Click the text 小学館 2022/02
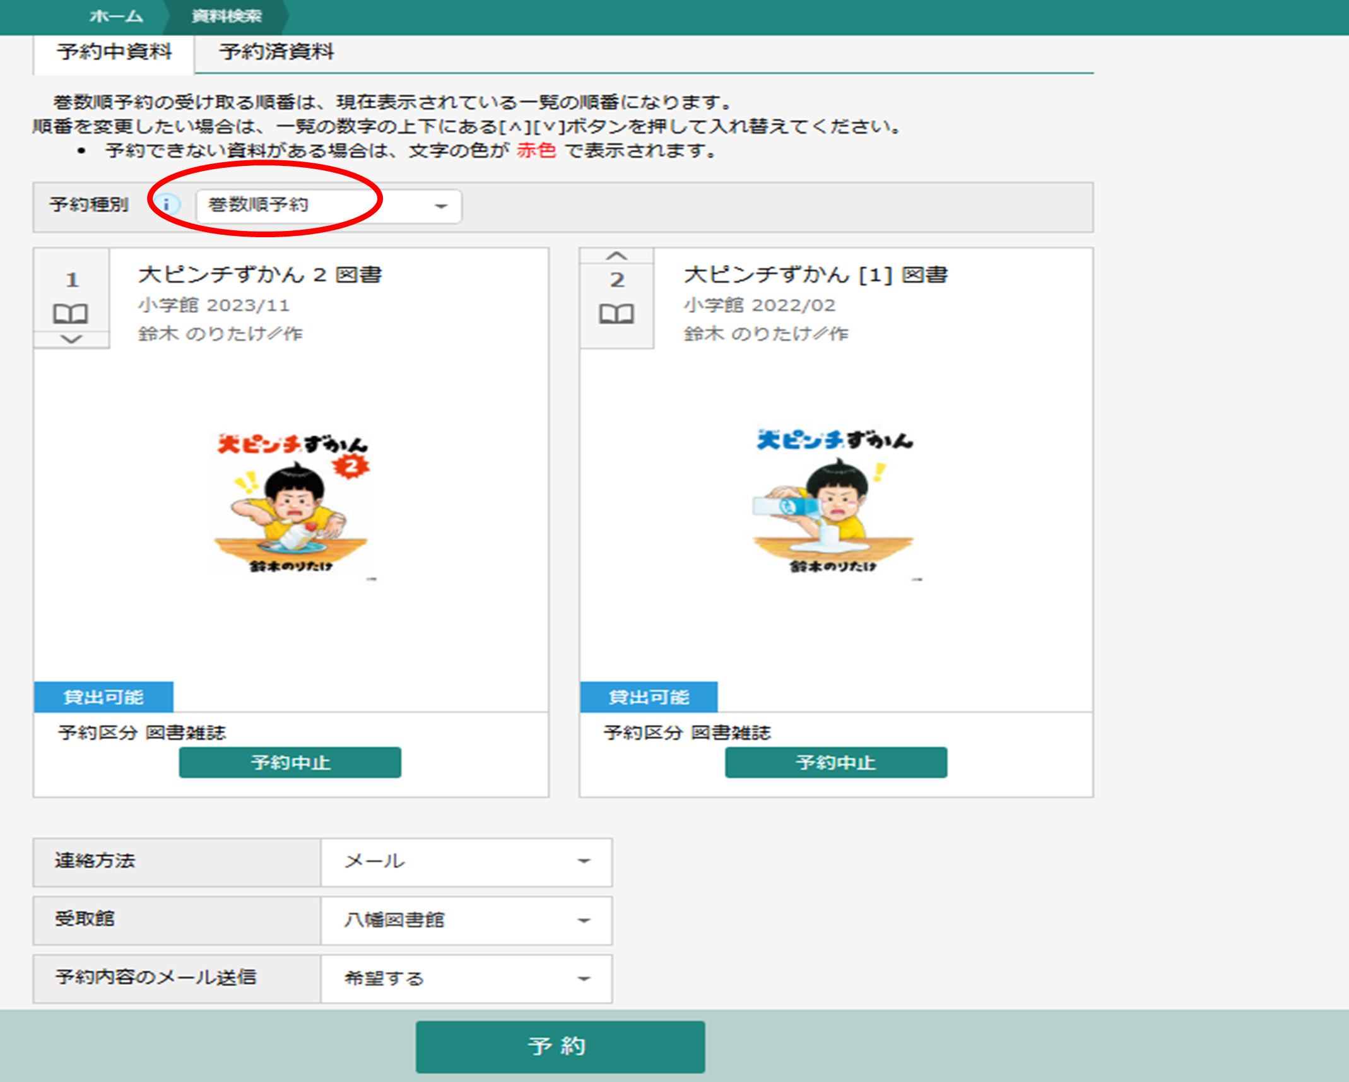The width and height of the screenshot is (1349, 1082). pyautogui.click(x=760, y=305)
